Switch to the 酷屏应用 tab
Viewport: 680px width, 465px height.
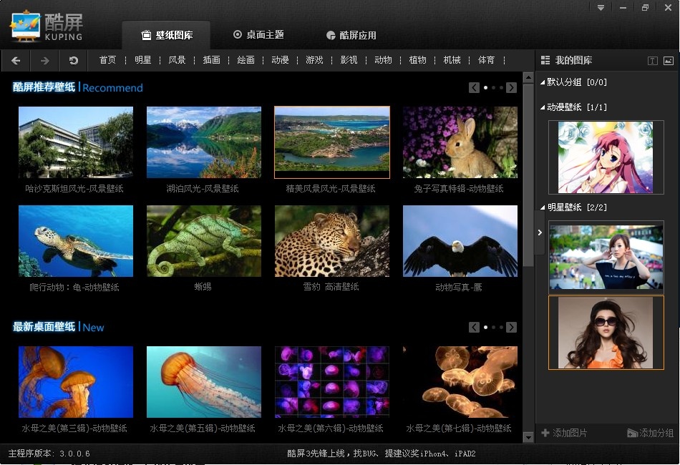pos(351,35)
